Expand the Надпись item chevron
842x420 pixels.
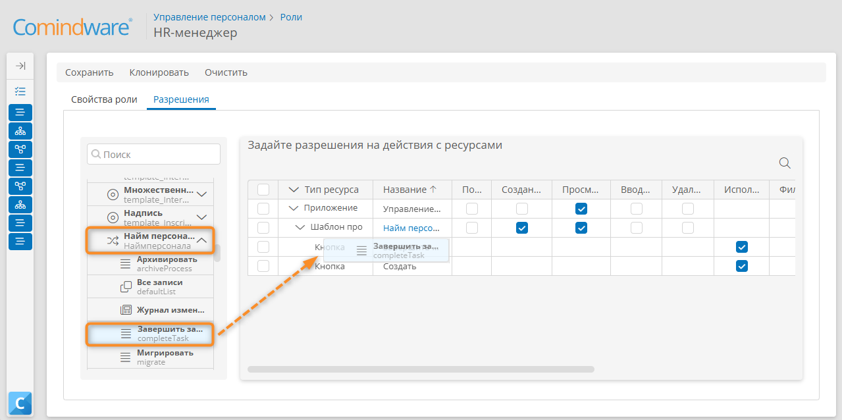coord(202,217)
